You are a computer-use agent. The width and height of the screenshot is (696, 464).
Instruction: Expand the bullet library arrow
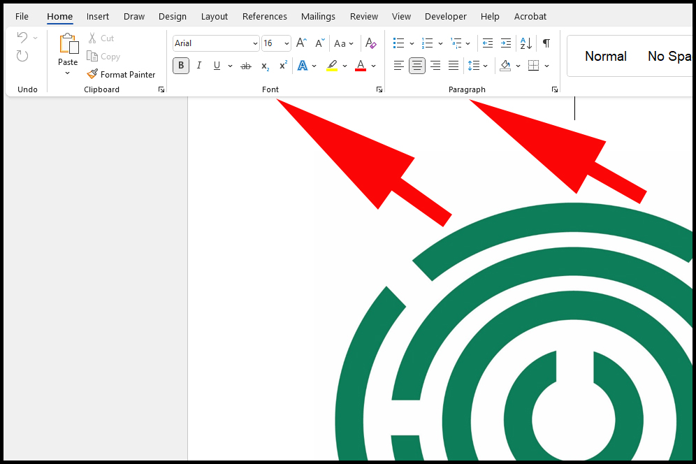412,43
